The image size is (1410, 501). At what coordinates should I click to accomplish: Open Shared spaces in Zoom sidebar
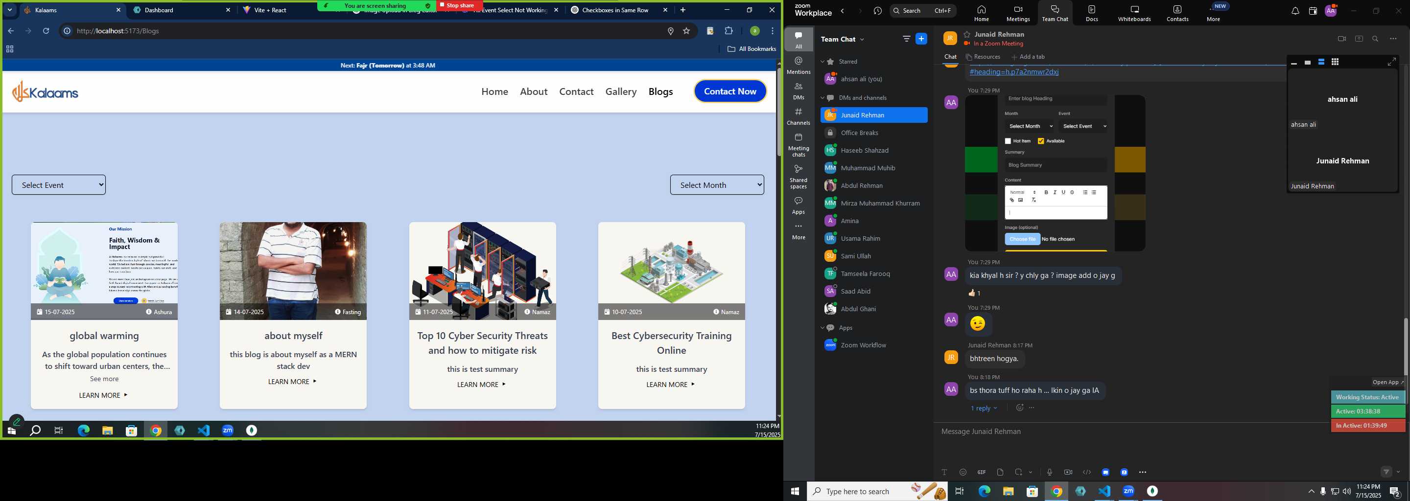tap(799, 177)
